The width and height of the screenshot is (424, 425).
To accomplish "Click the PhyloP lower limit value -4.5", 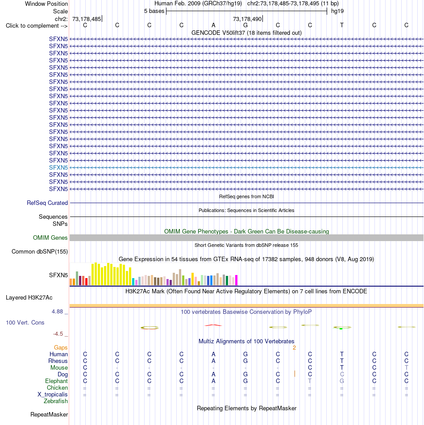I will point(58,334).
